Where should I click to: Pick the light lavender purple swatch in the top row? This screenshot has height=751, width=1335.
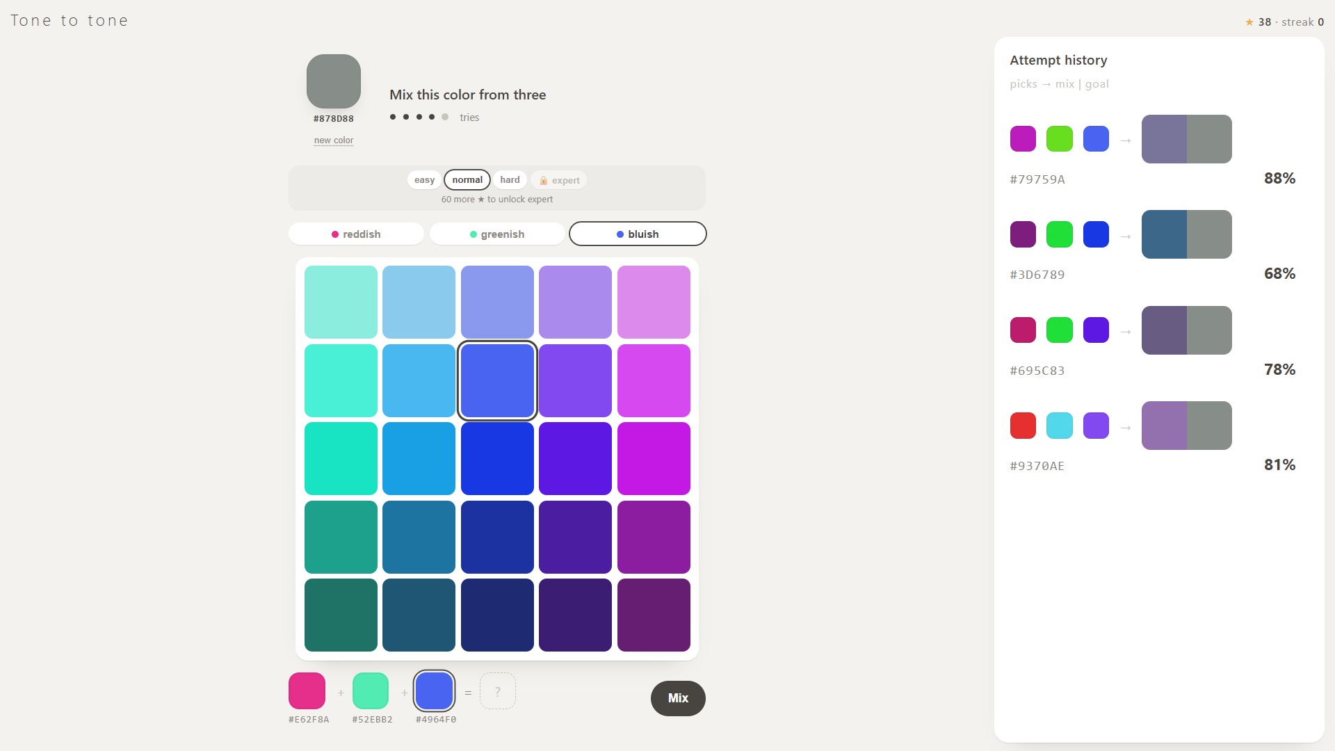[x=575, y=302]
